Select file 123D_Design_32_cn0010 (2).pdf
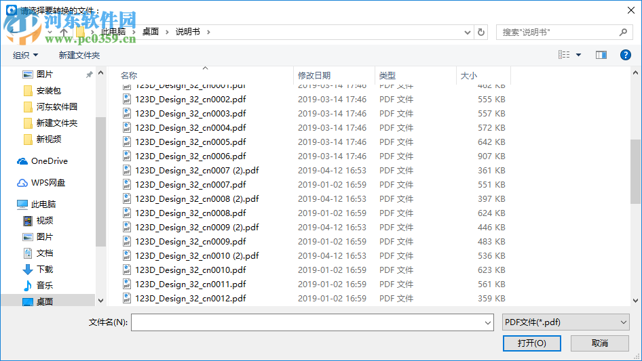This screenshot has height=361, width=642. pos(197,256)
